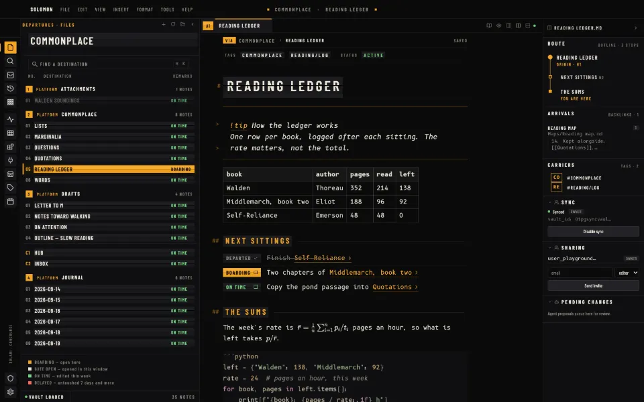
Task: Open the Marginalia note
Action: pyautogui.click(x=109, y=137)
